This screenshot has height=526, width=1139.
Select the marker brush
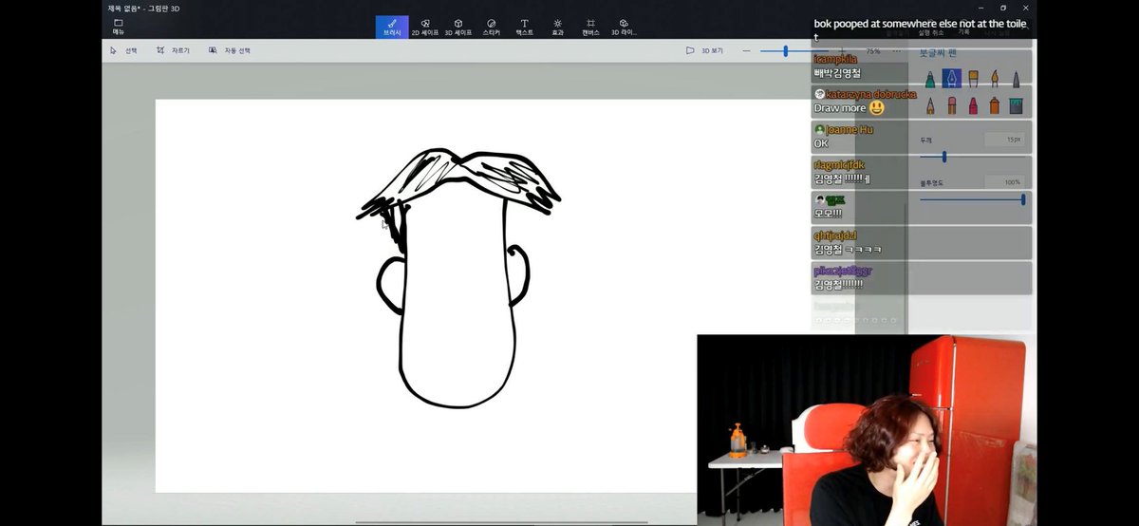(930, 78)
